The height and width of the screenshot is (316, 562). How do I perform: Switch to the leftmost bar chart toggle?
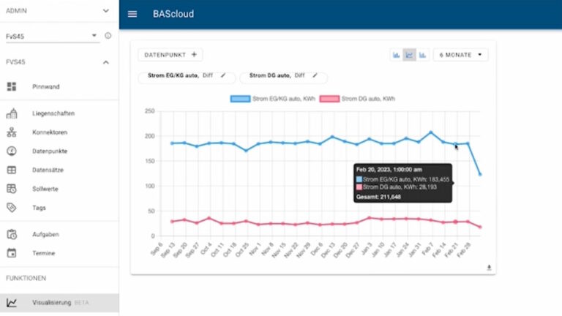[x=397, y=55]
